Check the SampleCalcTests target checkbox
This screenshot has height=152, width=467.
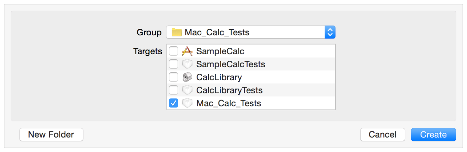(x=174, y=64)
